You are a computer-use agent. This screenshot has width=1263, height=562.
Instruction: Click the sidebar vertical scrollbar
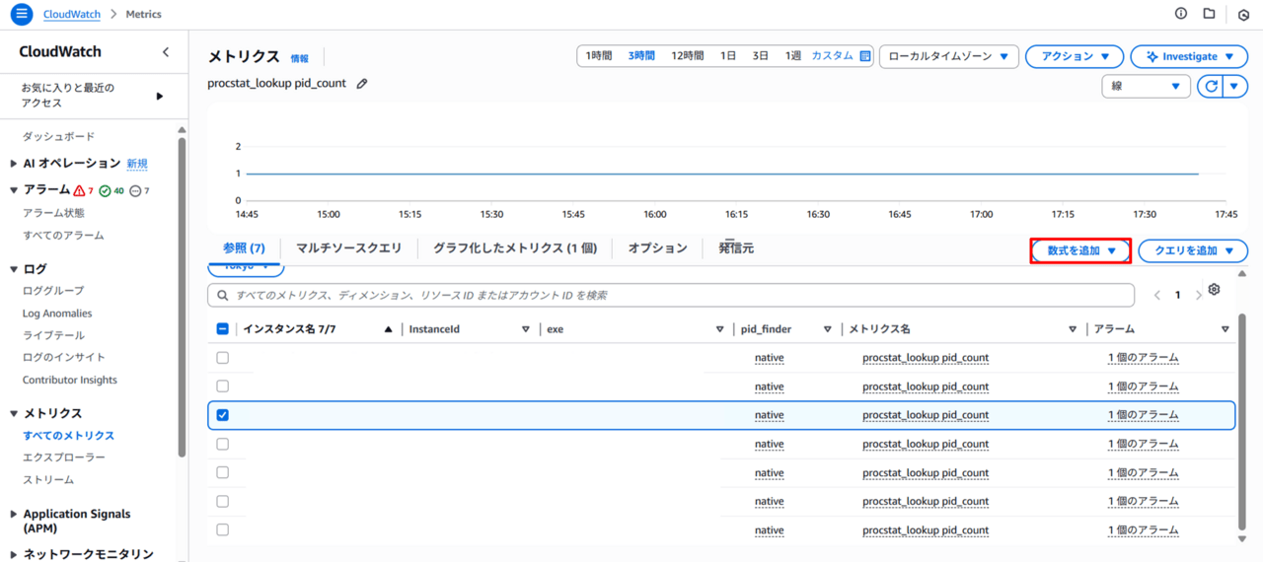(182, 296)
